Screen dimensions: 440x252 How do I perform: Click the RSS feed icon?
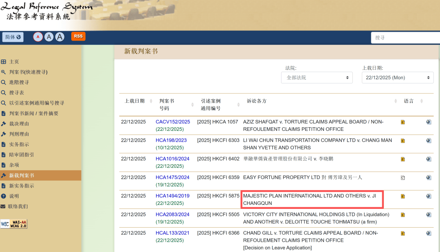(x=78, y=36)
